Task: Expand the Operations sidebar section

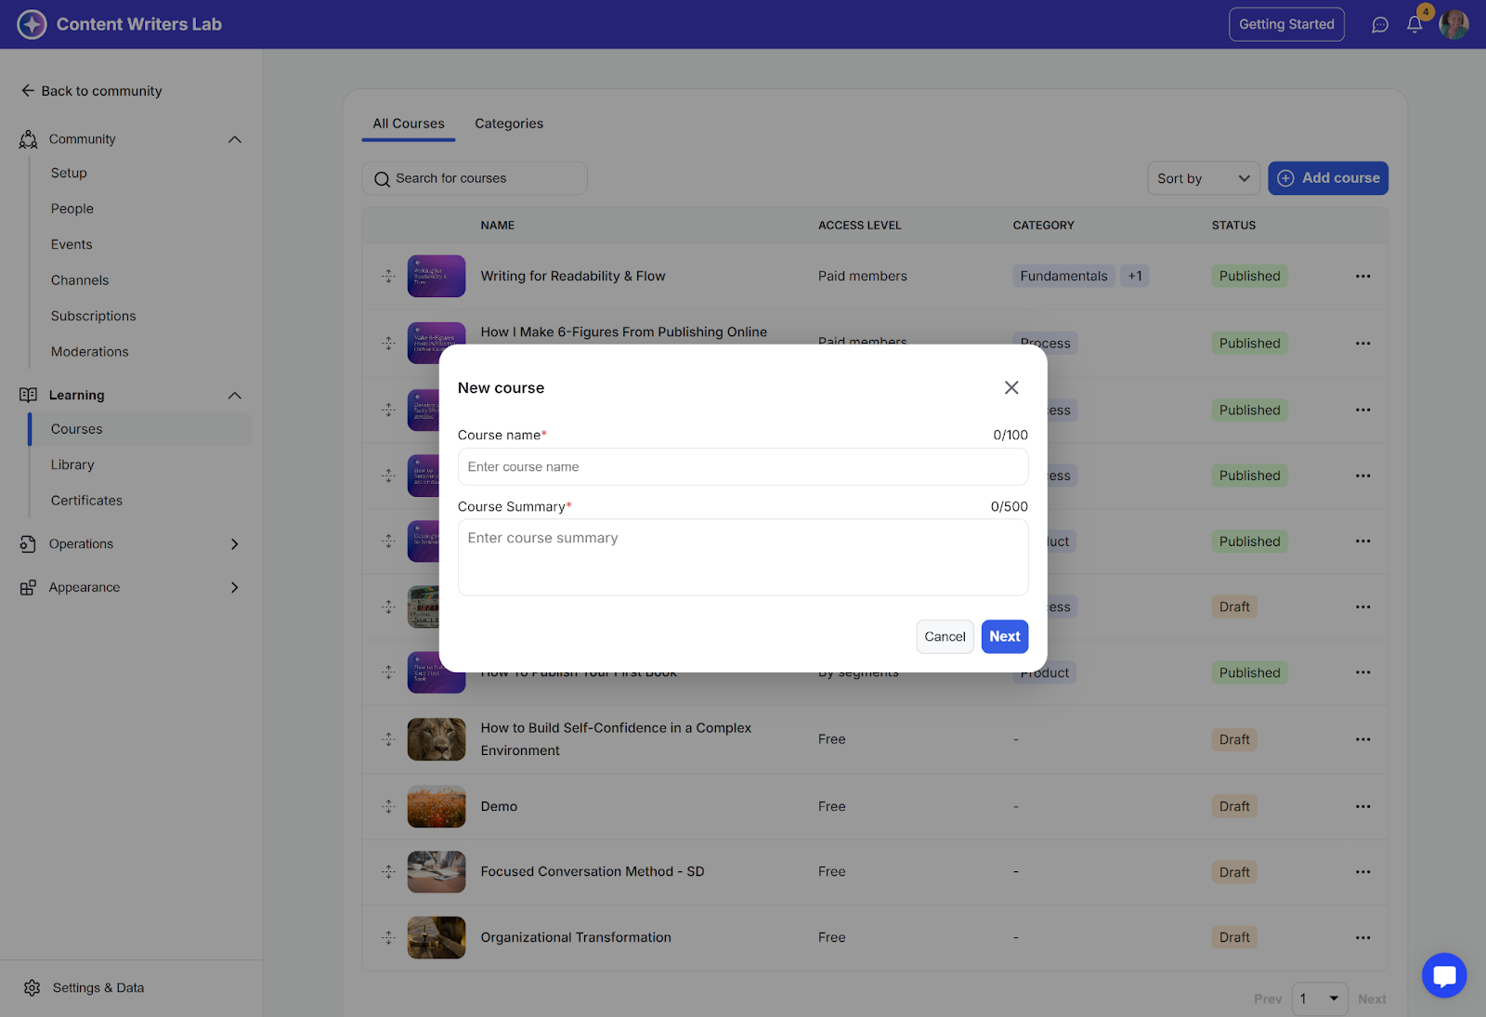Action: [234, 544]
